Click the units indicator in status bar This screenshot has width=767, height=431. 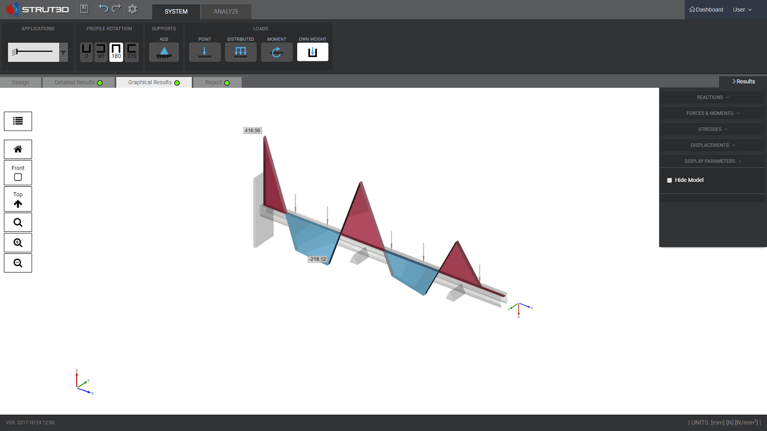click(724, 422)
